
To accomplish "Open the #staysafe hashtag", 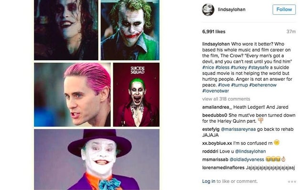I will point(258,67).
